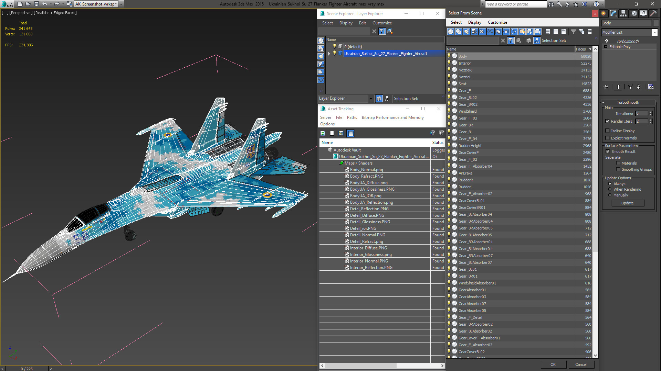Toggle Display Cameras filter icon
The image size is (661, 371).
(474, 32)
